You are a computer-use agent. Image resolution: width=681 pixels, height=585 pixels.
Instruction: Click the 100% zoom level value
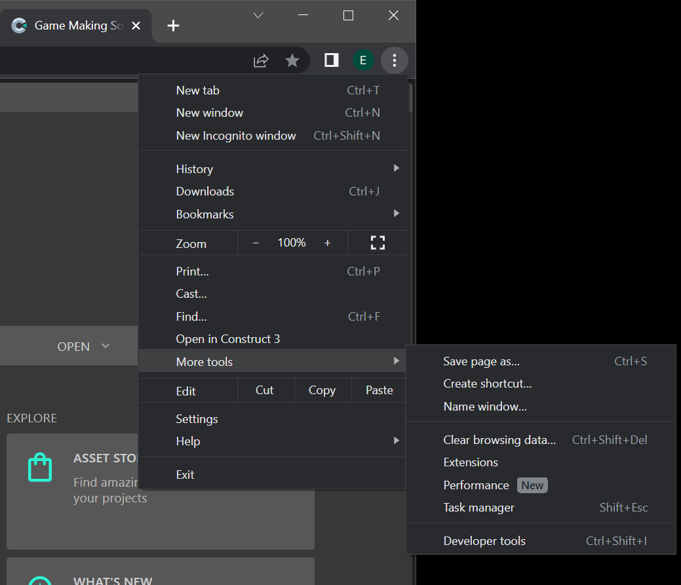pyautogui.click(x=292, y=243)
